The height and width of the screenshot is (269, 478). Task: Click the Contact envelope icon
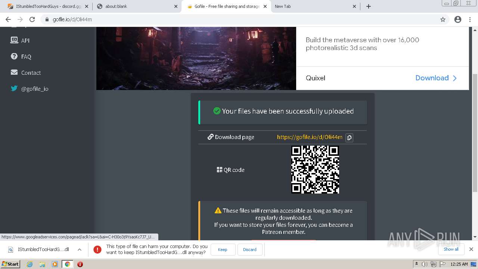[14, 72]
